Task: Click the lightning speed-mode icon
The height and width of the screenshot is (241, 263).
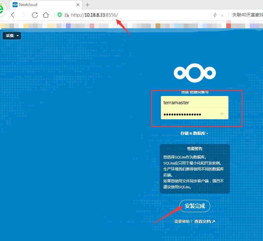Action: (x=215, y=15)
